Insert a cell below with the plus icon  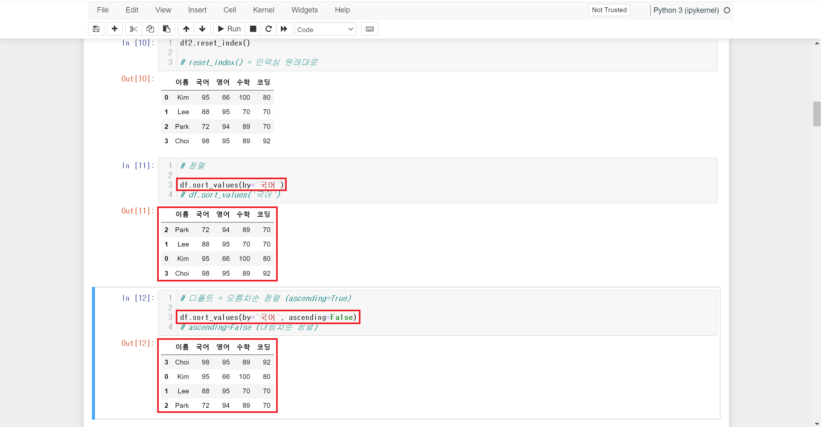[x=114, y=29]
